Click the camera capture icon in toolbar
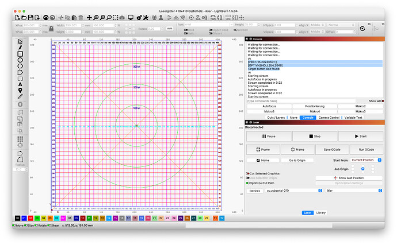This screenshot has width=397, height=245. tap(122, 17)
